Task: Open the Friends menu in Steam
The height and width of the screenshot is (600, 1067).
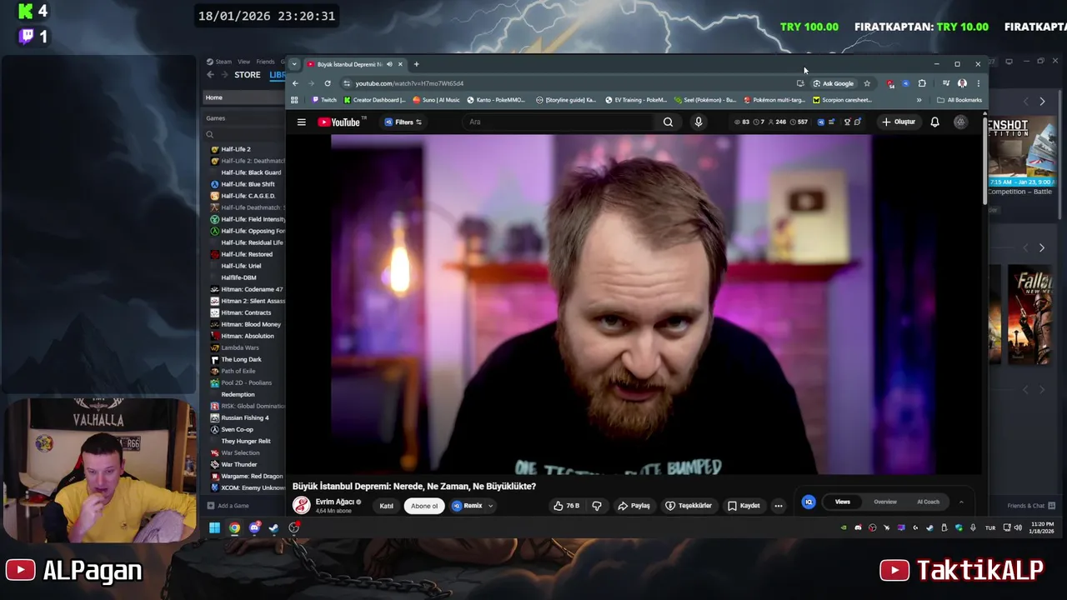Action: [x=265, y=62]
